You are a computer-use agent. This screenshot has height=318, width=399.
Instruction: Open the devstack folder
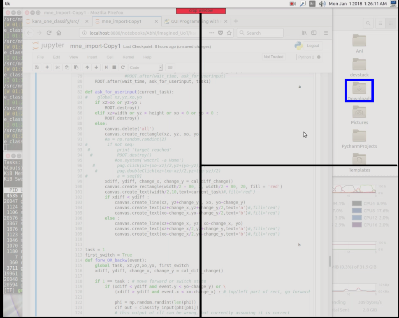click(359, 67)
